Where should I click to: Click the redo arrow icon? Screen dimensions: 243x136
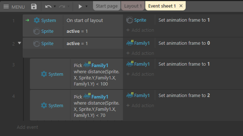coord(62,6)
